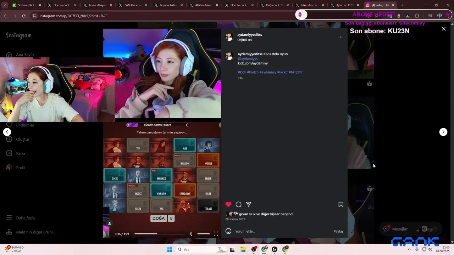Go back in browser history
This screenshot has width=454, height=255.
coord(5,16)
